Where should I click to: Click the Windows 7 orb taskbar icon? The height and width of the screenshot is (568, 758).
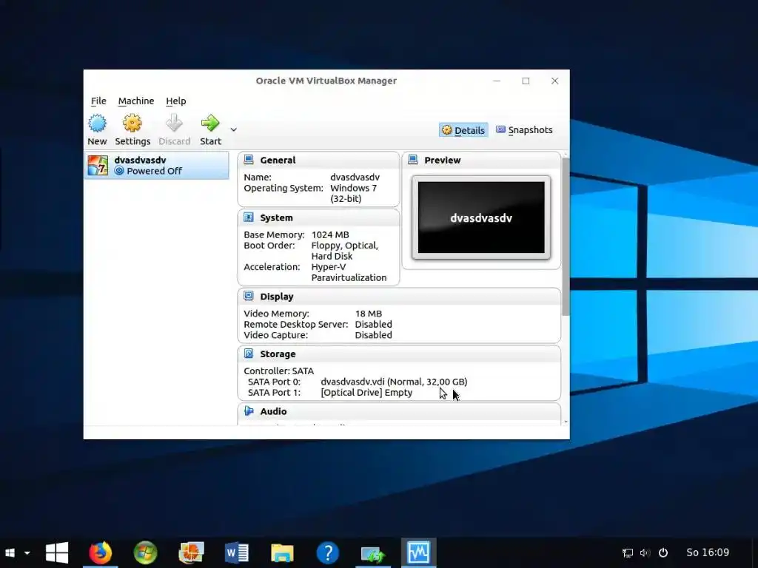(146, 553)
